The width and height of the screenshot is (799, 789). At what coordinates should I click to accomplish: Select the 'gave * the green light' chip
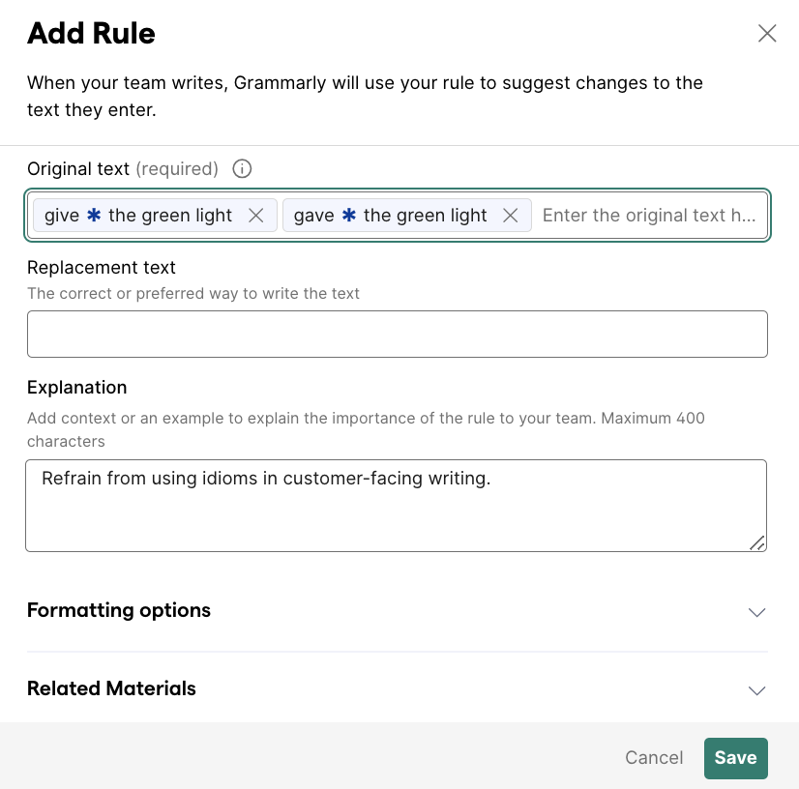tap(391, 216)
